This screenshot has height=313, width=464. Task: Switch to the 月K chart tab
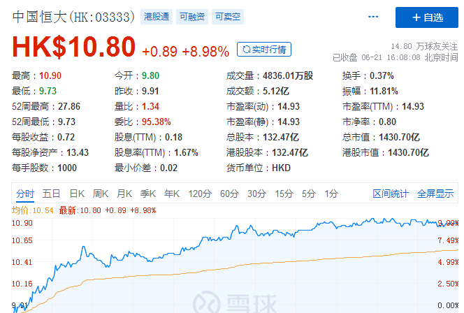(124, 194)
